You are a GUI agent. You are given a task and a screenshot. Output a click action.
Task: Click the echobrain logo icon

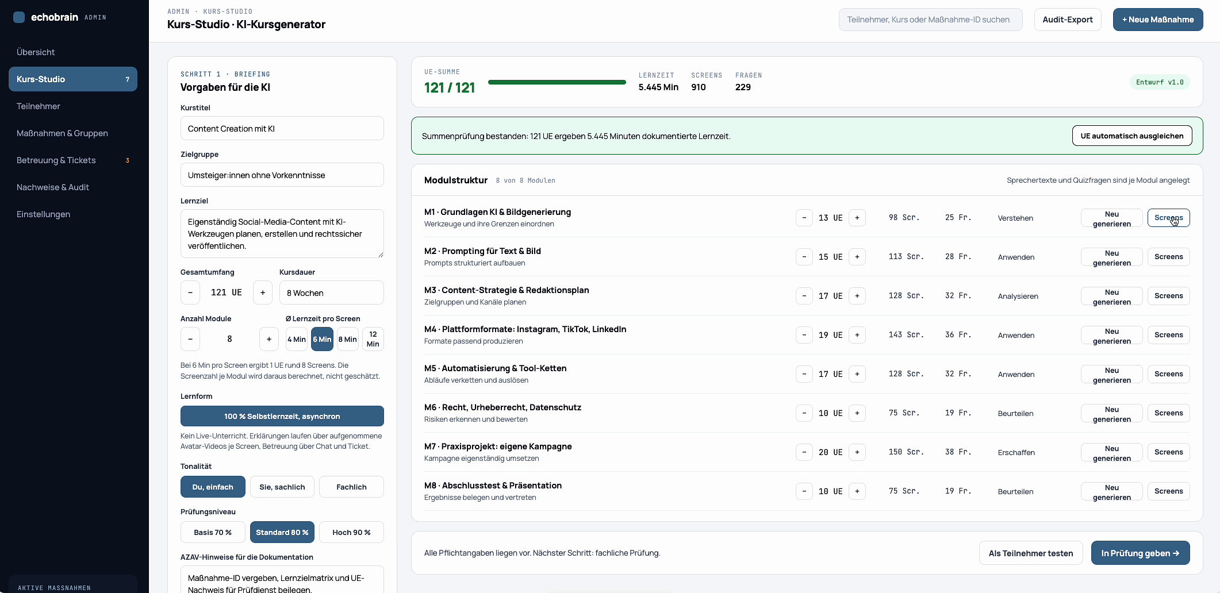[x=19, y=17]
